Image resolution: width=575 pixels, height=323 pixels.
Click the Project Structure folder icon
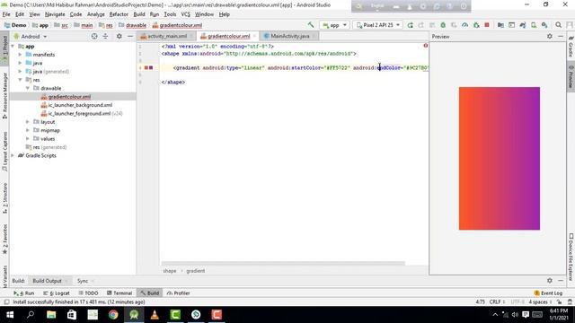tap(500, 25)
